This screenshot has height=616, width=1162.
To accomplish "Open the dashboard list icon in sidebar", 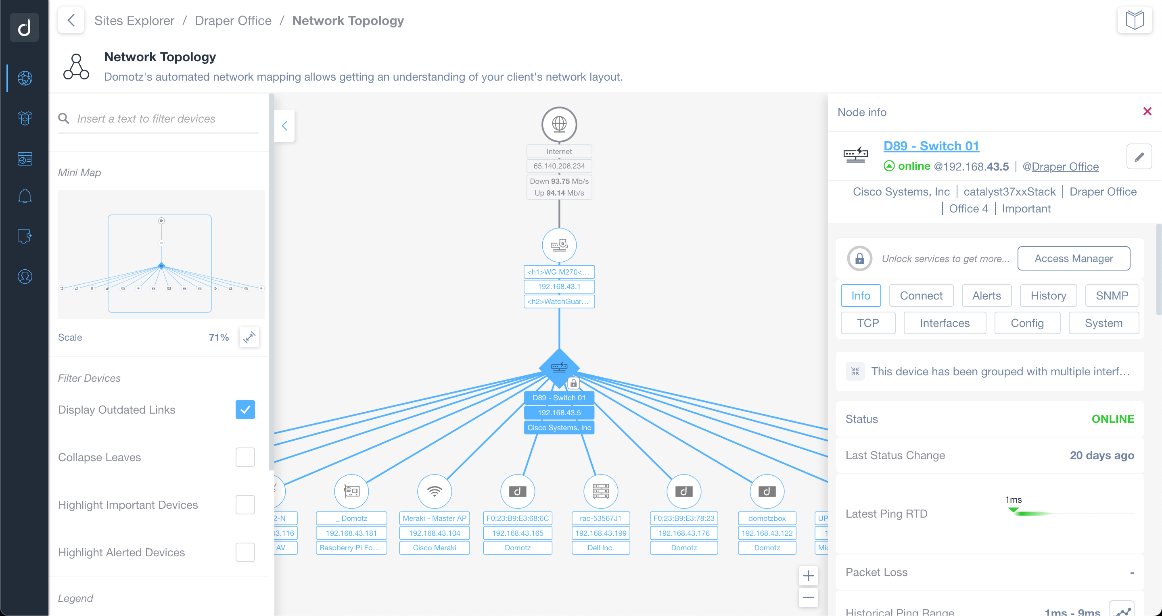I will [x=25, y=158].
